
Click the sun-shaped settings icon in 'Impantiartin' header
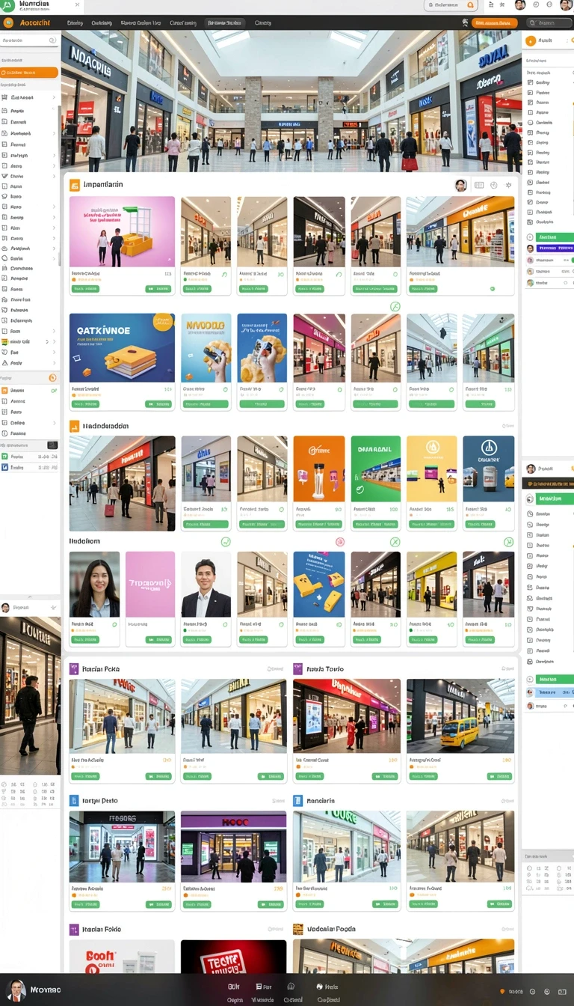click(508, 185)
